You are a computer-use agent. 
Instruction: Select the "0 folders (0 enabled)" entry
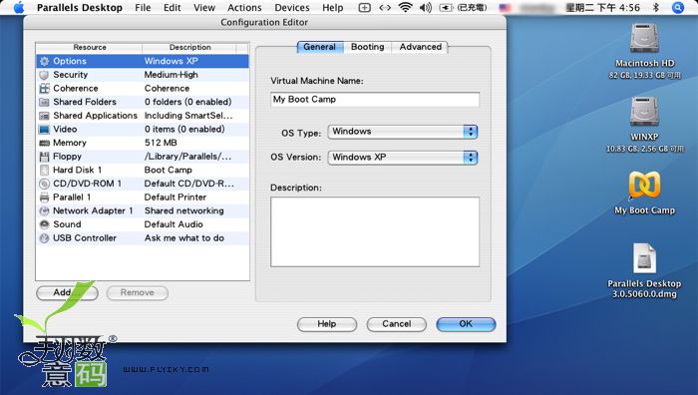pyautogui.click(x=187, y=102)
